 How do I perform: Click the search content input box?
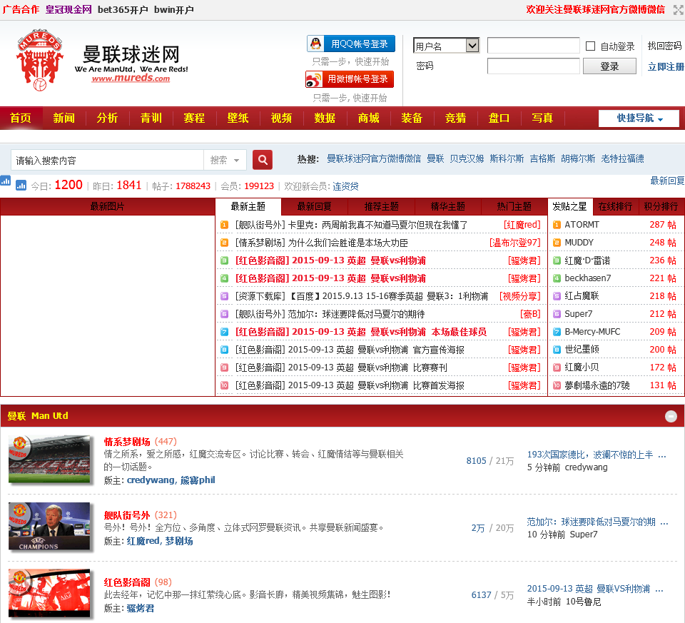click(108, 160)
